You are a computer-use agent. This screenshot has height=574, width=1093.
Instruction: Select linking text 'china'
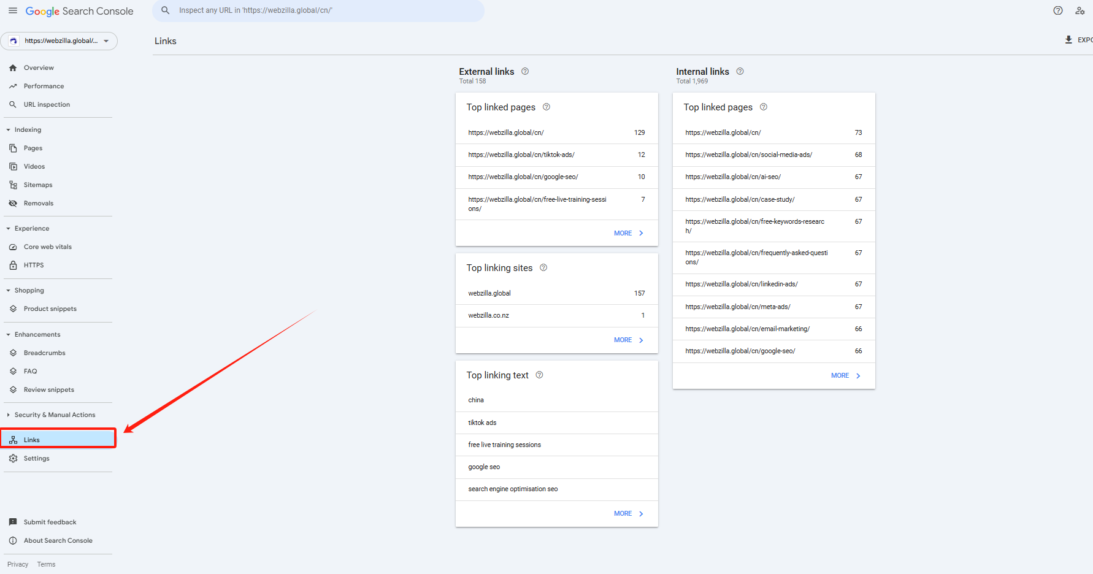(x=557, y=400)
